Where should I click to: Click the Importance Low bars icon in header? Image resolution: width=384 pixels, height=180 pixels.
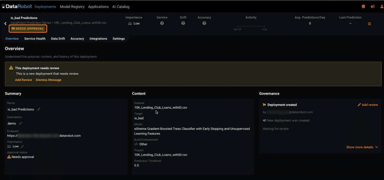[130, 24]
